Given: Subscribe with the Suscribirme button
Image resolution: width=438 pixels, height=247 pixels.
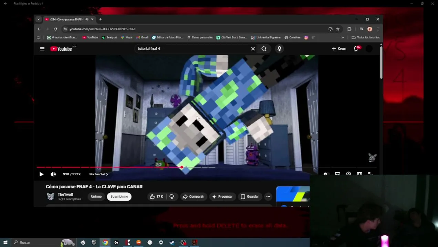Looking at the screenshot, I should (x=119, y=197).
